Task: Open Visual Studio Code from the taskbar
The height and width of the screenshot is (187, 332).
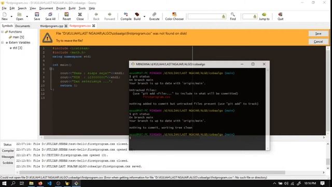Action: click(49, 183)
